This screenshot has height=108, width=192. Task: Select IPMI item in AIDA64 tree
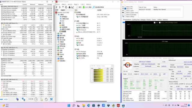[x=62, y=23]
